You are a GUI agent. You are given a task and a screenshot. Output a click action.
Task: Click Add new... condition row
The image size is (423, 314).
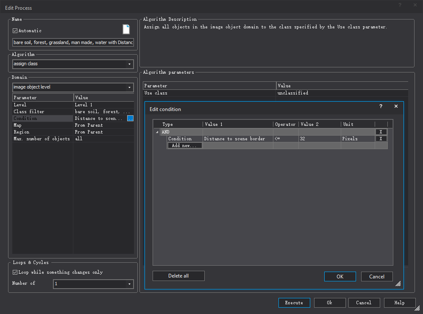(184, 145)
